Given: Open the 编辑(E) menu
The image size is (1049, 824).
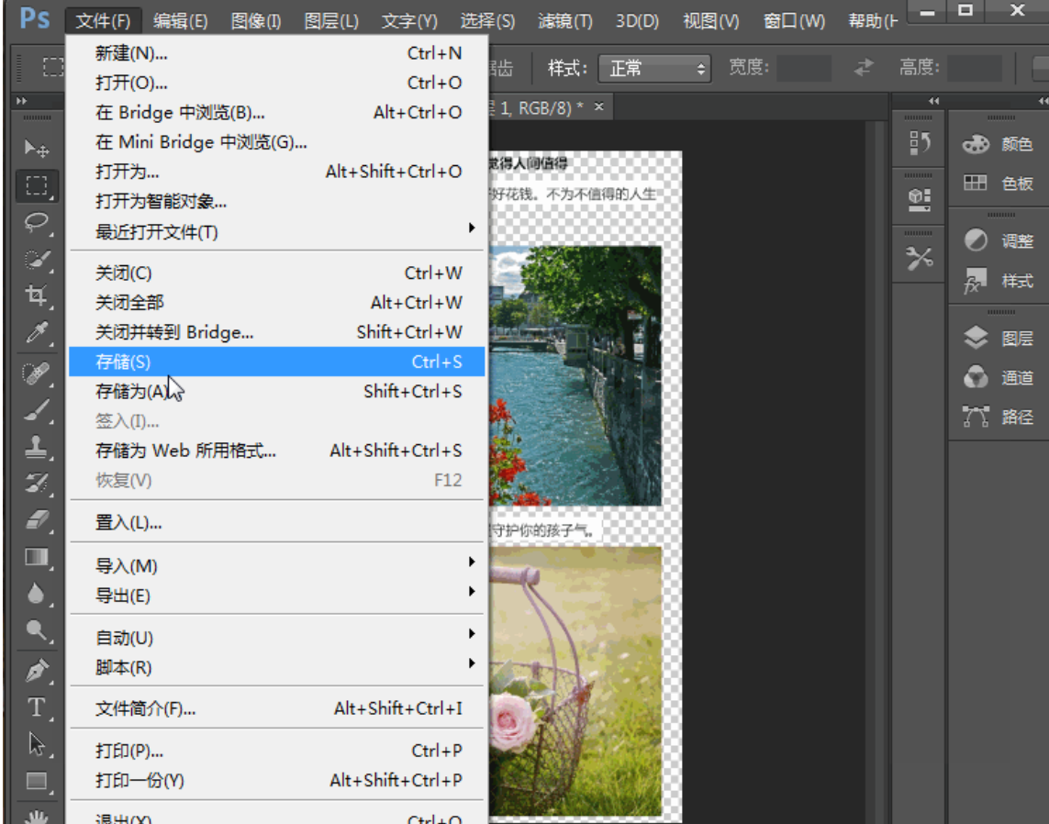Looking at the screenshot, I should point(180,21).
